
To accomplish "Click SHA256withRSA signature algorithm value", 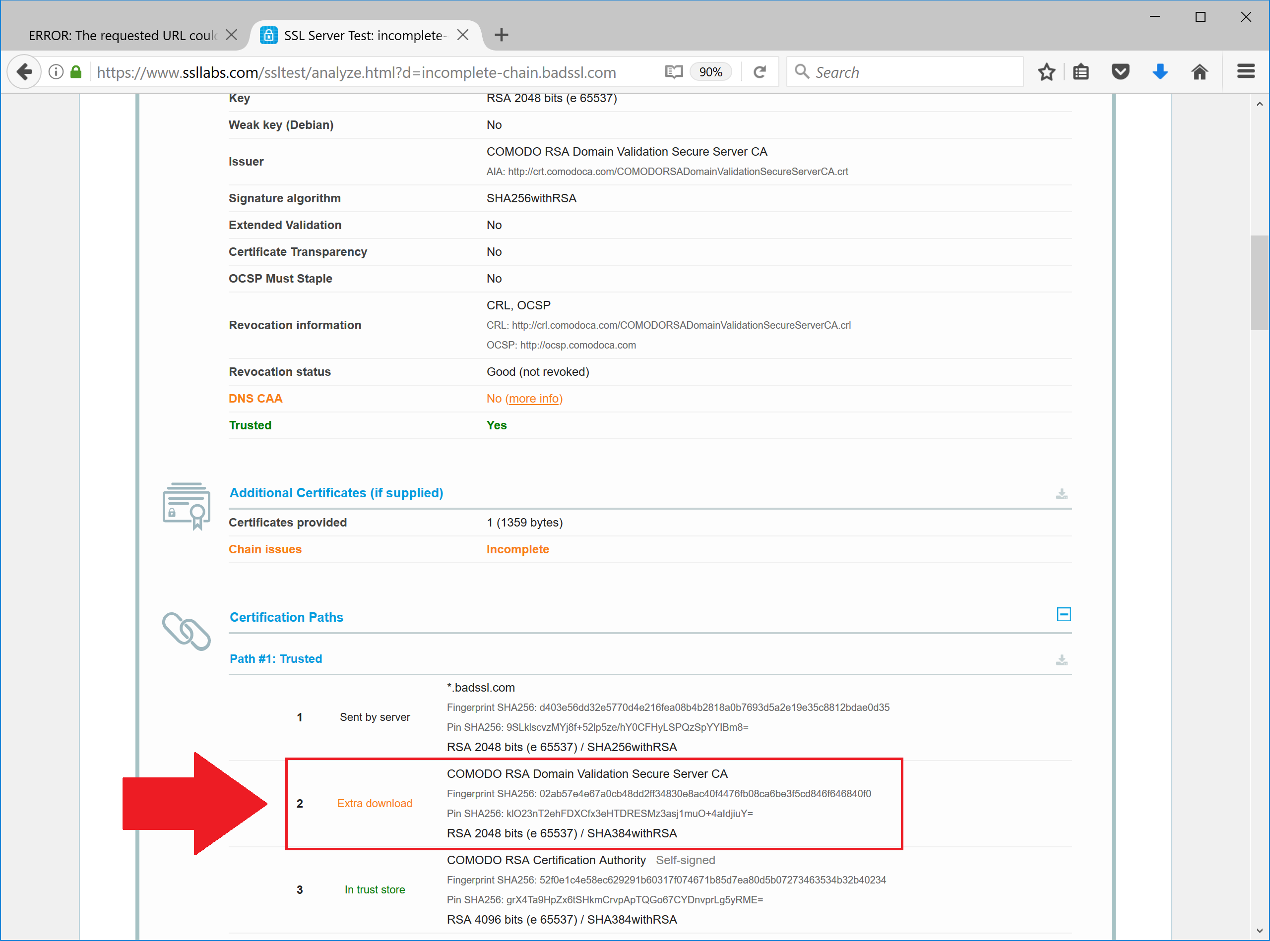I will tap(531, 198).
